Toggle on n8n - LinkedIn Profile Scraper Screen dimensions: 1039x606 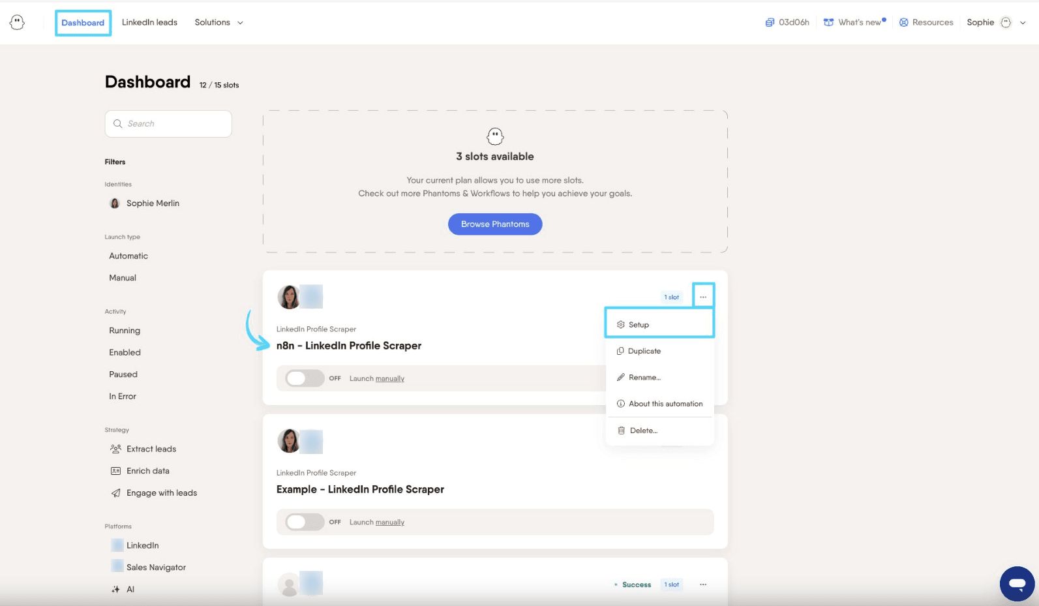pos(305,378)
